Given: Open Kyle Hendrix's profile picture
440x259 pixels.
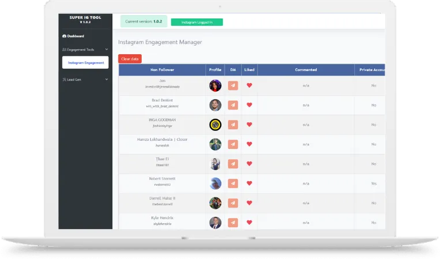Looking at the screenshot, I should click(215, 223).
